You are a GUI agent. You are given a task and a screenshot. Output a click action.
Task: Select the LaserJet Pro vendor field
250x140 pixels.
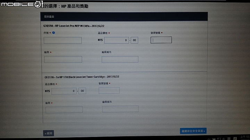(x=63, y=59)
